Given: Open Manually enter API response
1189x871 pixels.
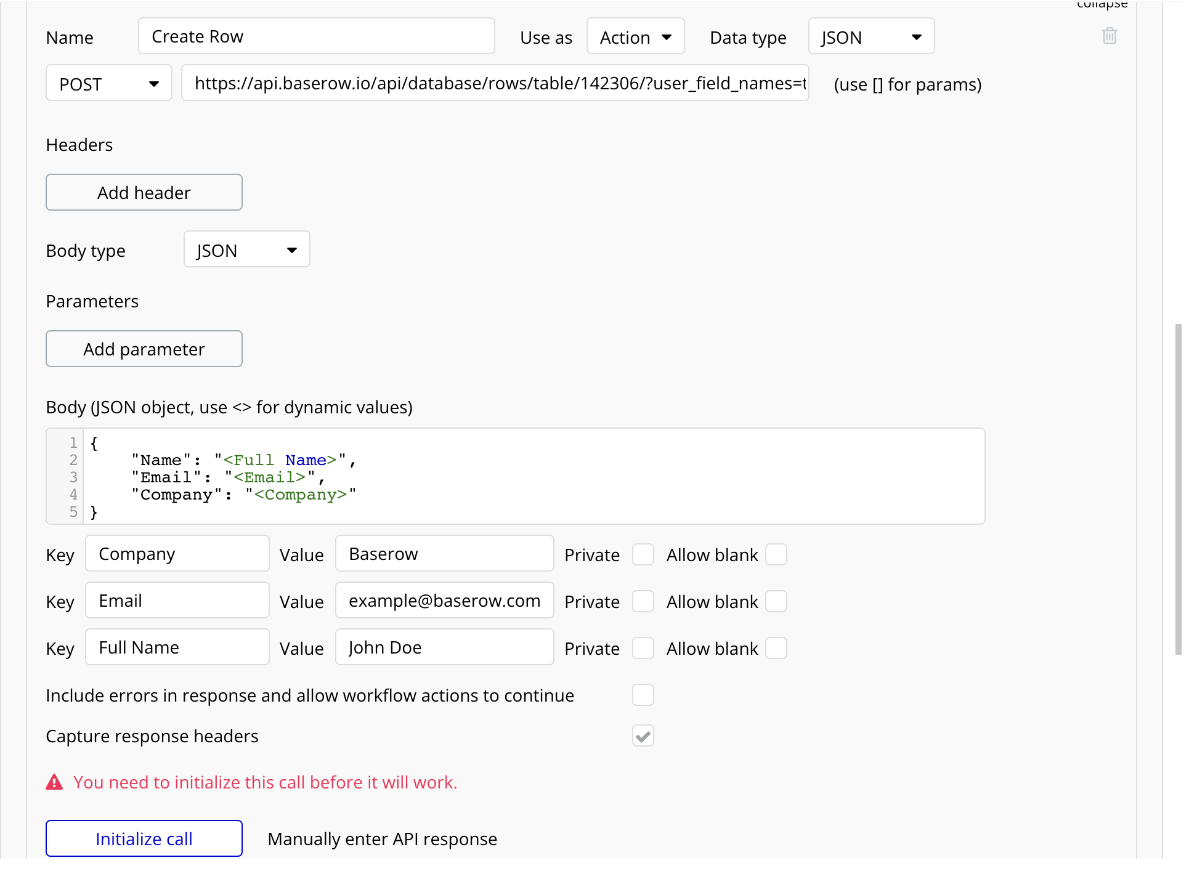Looking at the screenshot, I should point(381,838).
